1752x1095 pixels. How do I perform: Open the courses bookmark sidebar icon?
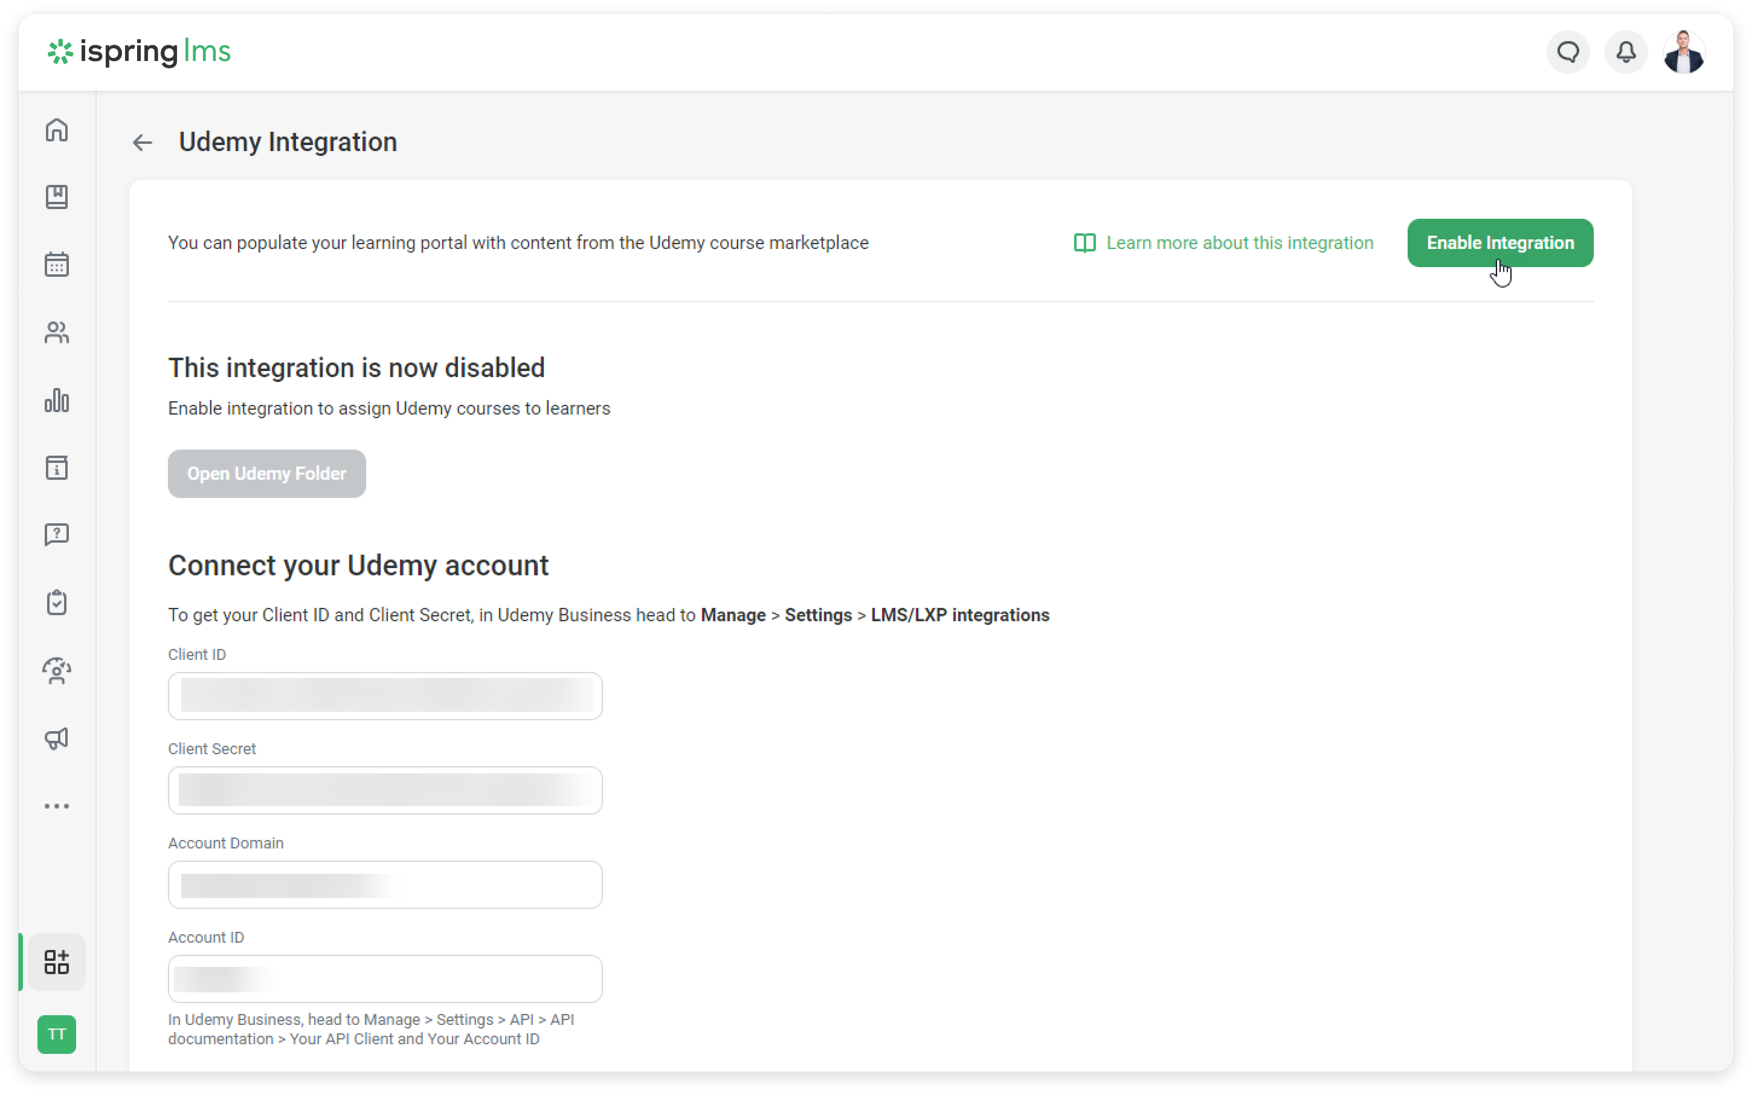(x=56, y=197)
